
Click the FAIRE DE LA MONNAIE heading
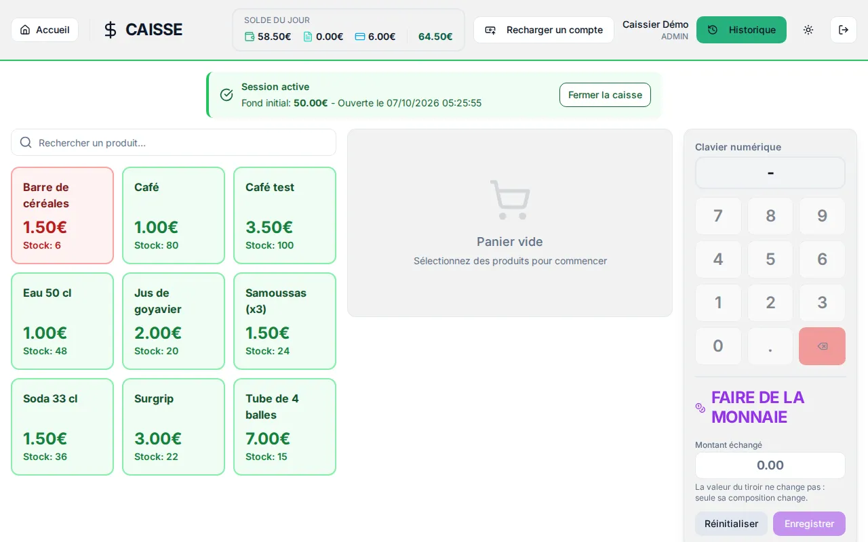[x=758, y=407]
